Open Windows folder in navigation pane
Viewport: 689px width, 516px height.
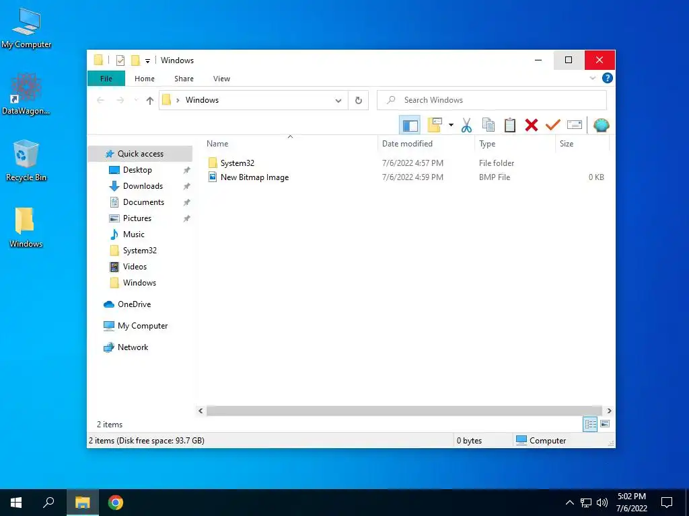(139, 283)
